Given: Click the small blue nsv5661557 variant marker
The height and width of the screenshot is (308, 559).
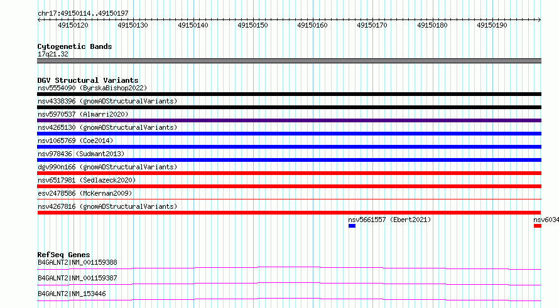Looking at the screenshot, I should [x=352, y=226].
